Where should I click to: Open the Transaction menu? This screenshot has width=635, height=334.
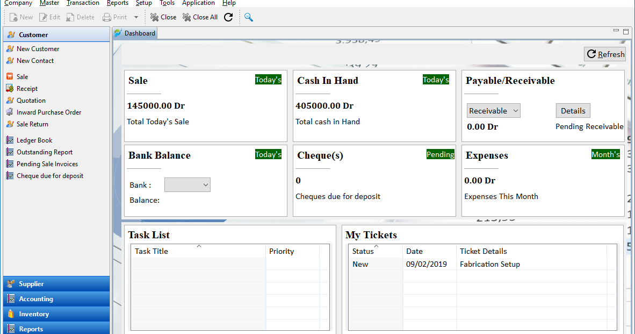pyautogui.click(x=83, y=3)
